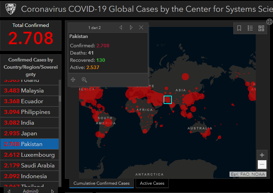This screenshot has height=193, width=273.
Task: Select Malaysia in the country list
Action: pyautogui.click(x=29, y=90)
